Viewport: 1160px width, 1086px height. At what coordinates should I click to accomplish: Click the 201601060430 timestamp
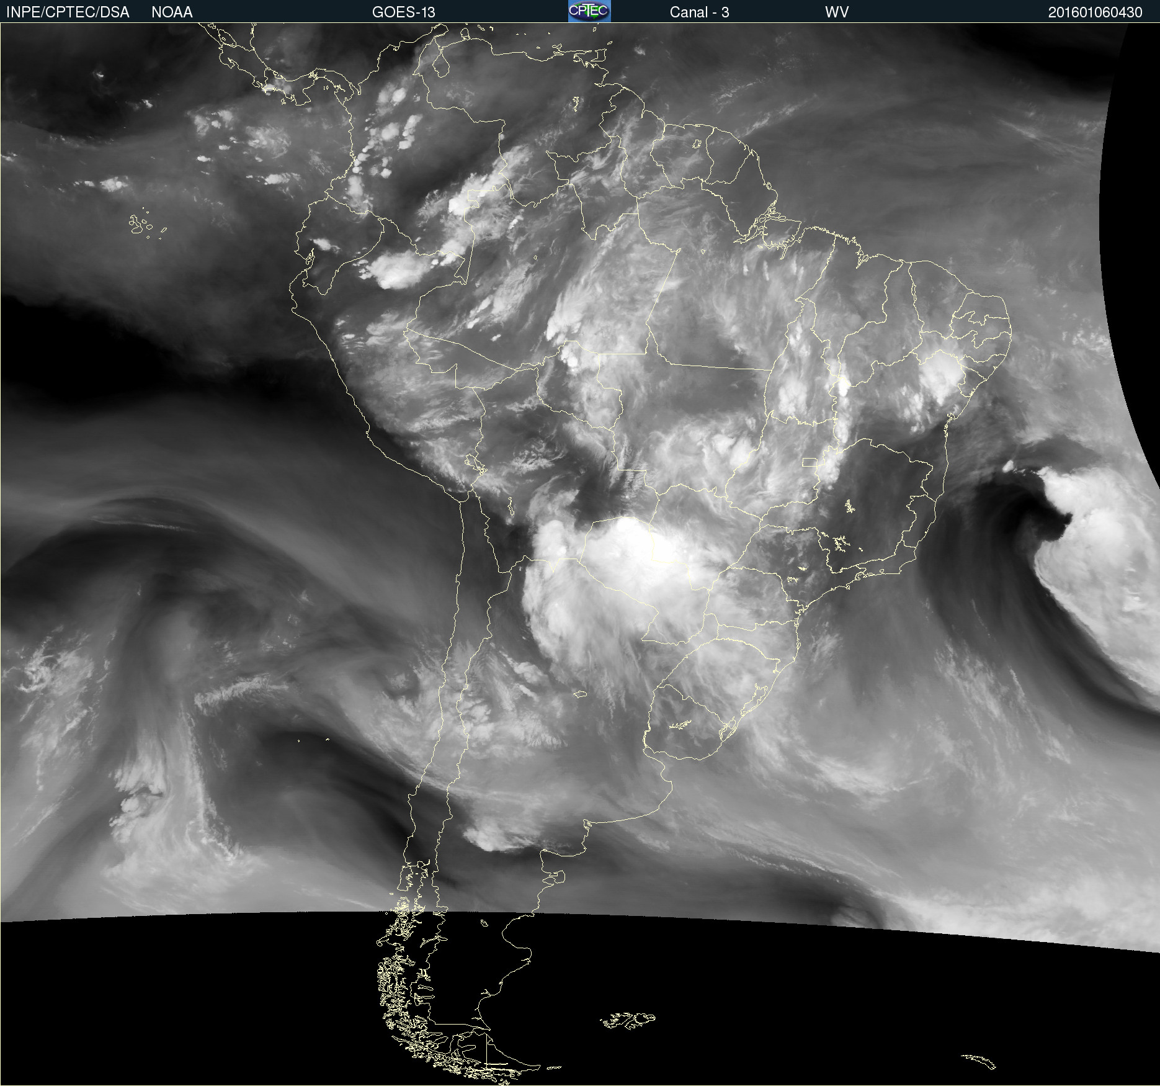coord(1095,12)
